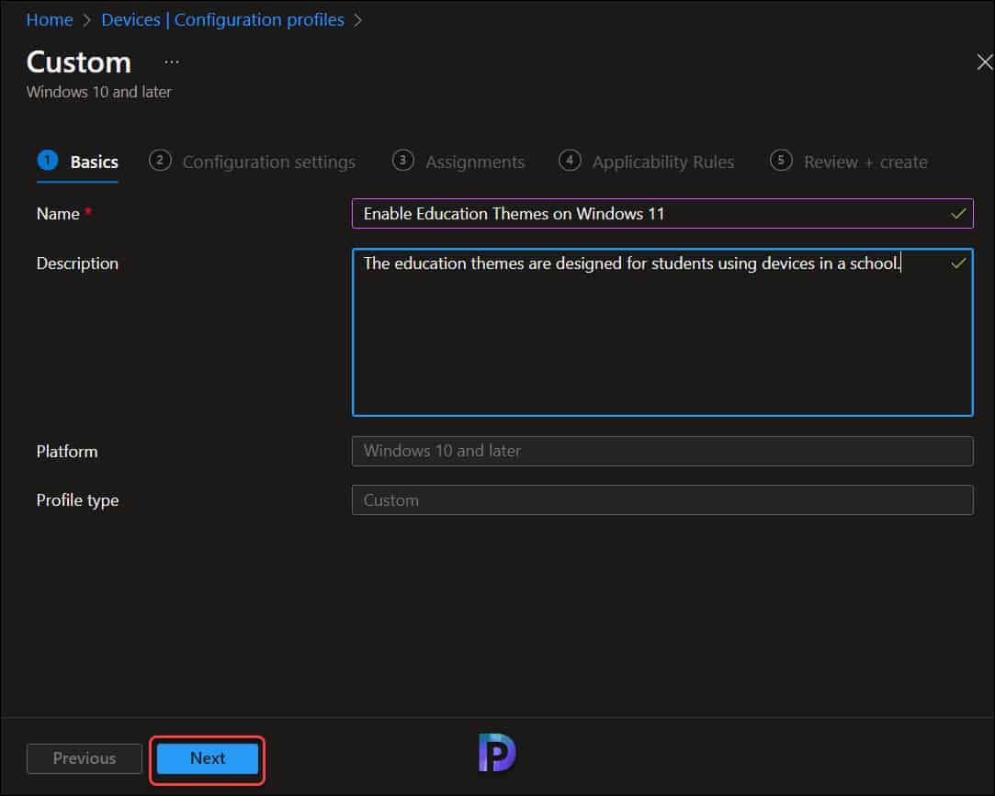Click the Profile type label text

(x=77, y=500)
